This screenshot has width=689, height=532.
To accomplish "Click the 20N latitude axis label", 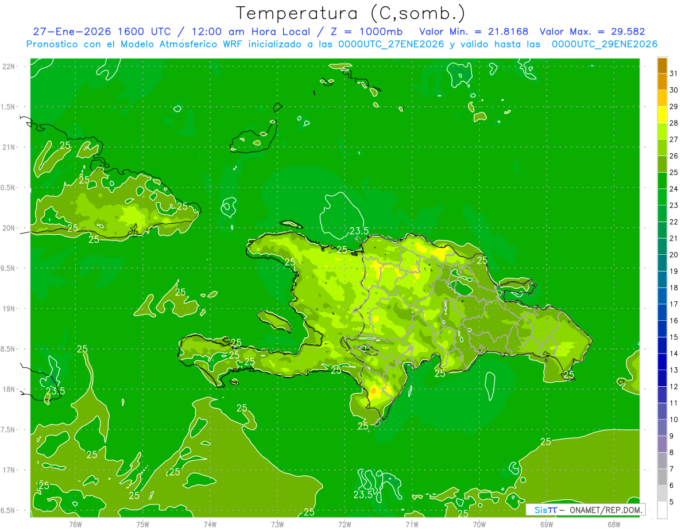I will point(10,228).
